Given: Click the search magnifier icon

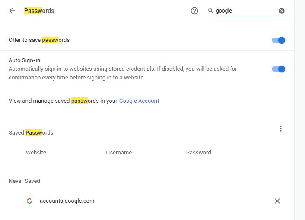Looking at the screenshot, I should [210, 10].
